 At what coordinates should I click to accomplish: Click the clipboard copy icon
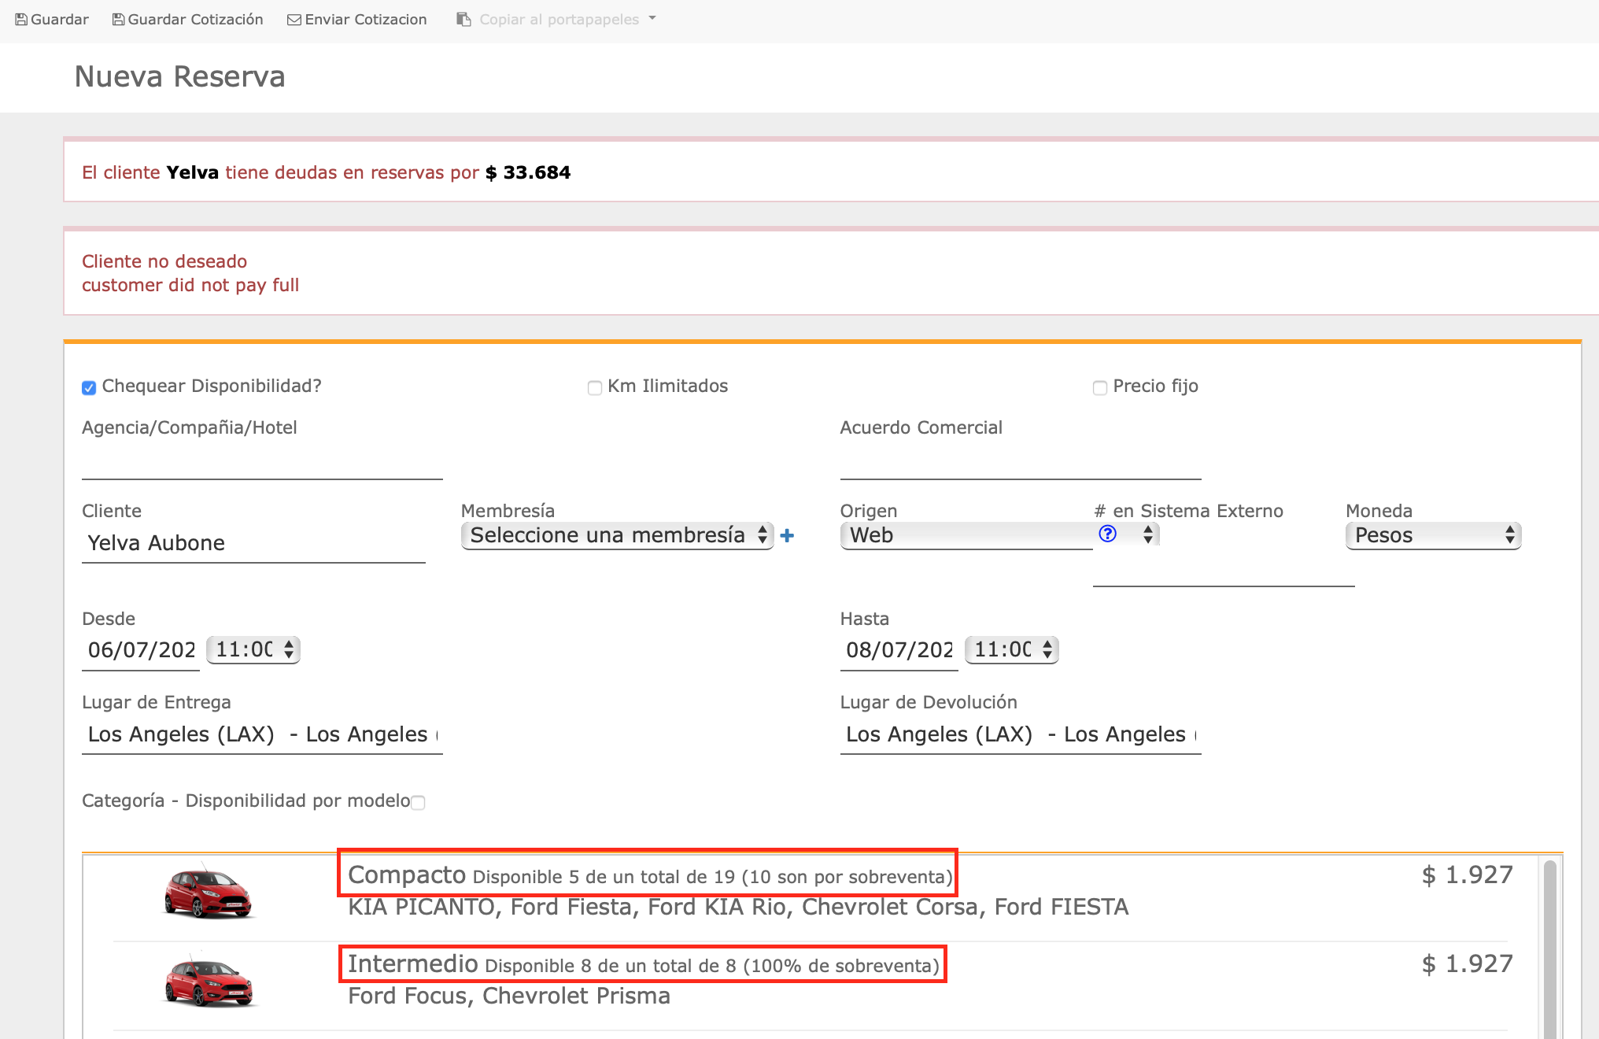click(463, 20)
